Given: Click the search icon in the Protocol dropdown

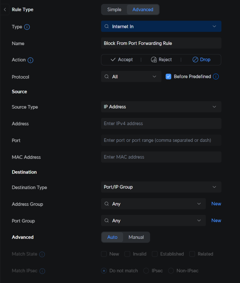Looking at the screenshot, I should 106,77.
